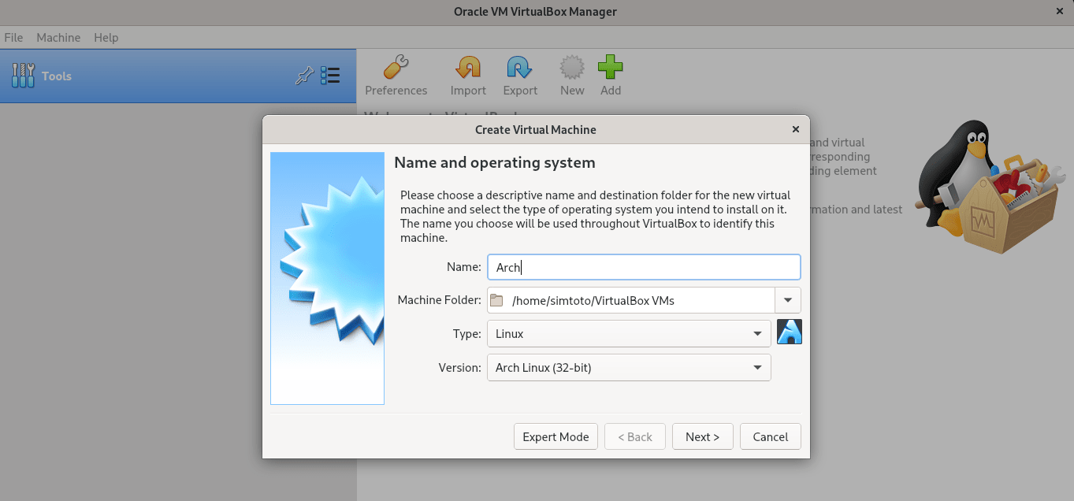This screenshot has height=501, width=1074.
Task: Expand the Machine Folder dropdown arrow
Action: 788,300
